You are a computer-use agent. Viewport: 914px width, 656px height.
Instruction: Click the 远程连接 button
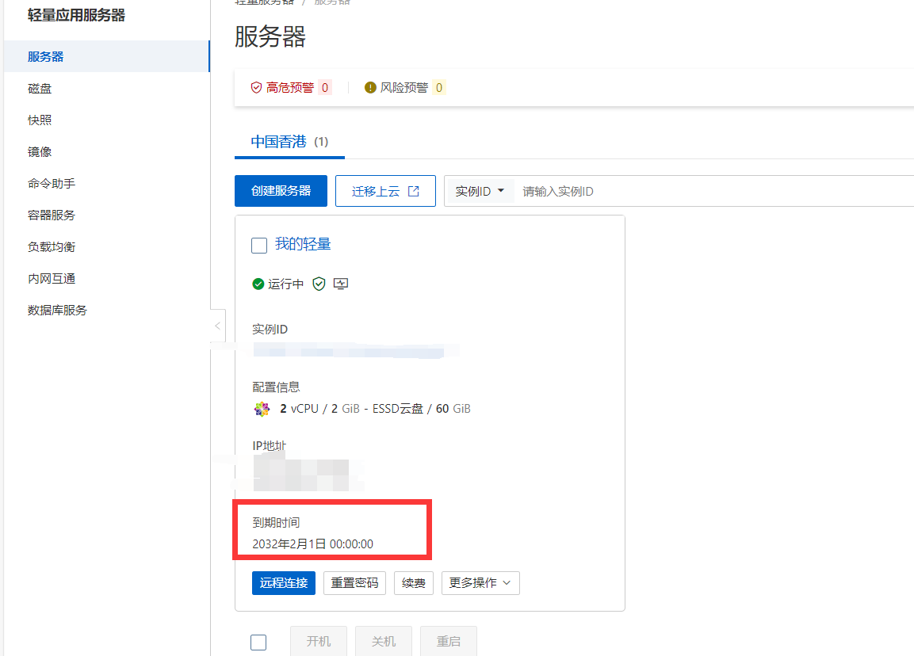284,583
